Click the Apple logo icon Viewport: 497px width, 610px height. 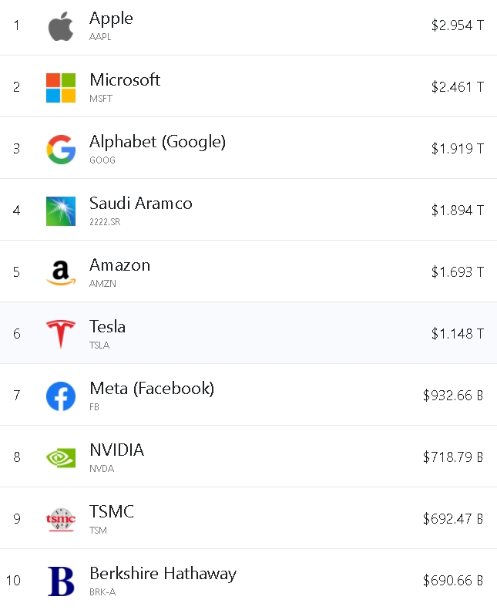(x=61, y=26)
